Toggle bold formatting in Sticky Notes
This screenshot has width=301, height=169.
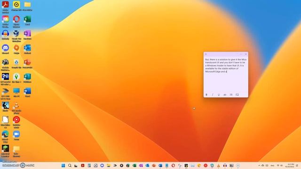[x=206, y=95]
